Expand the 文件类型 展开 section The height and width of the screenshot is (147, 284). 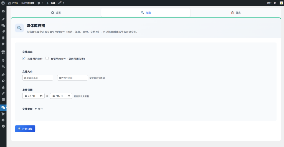click(39, 109)
